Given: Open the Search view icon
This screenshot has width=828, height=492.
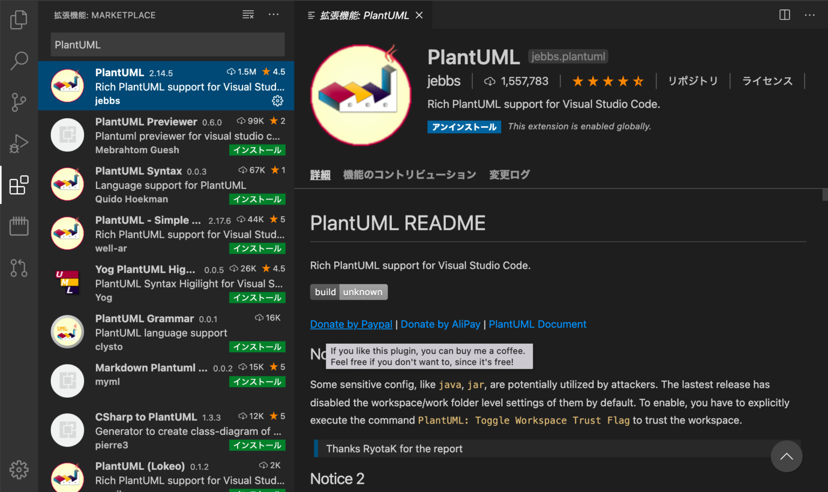Looking at the screenshot, I should coord(19,60).
